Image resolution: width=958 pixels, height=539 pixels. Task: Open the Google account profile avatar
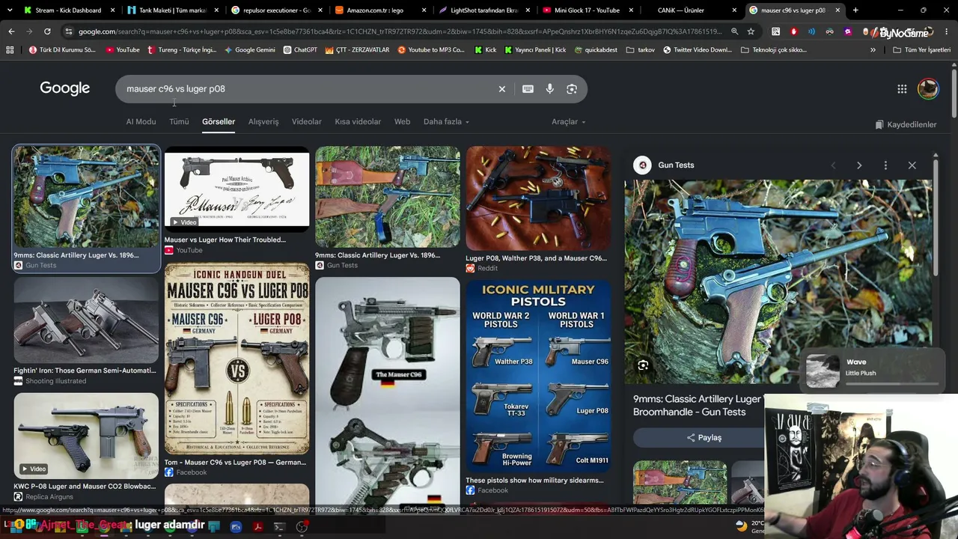[928, 88]
